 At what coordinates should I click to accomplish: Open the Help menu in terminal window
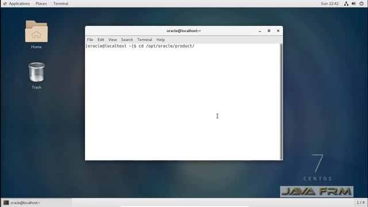tap(160, 40)
